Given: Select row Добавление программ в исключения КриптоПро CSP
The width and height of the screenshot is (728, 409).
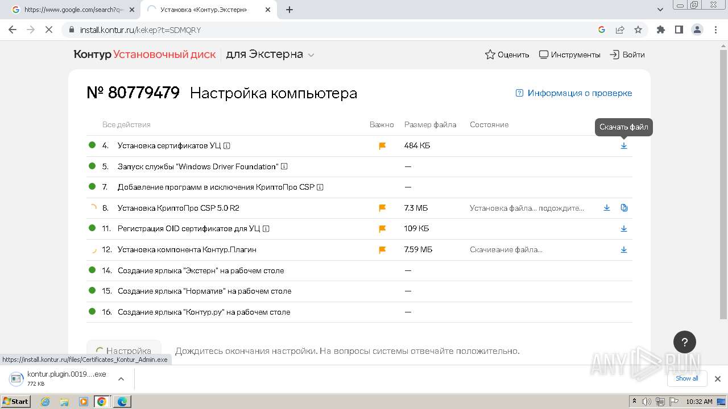Looking at the screenshot, I should 359,187.
